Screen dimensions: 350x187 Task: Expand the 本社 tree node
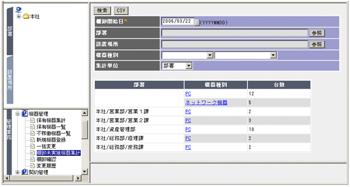[x=19, y=16]
